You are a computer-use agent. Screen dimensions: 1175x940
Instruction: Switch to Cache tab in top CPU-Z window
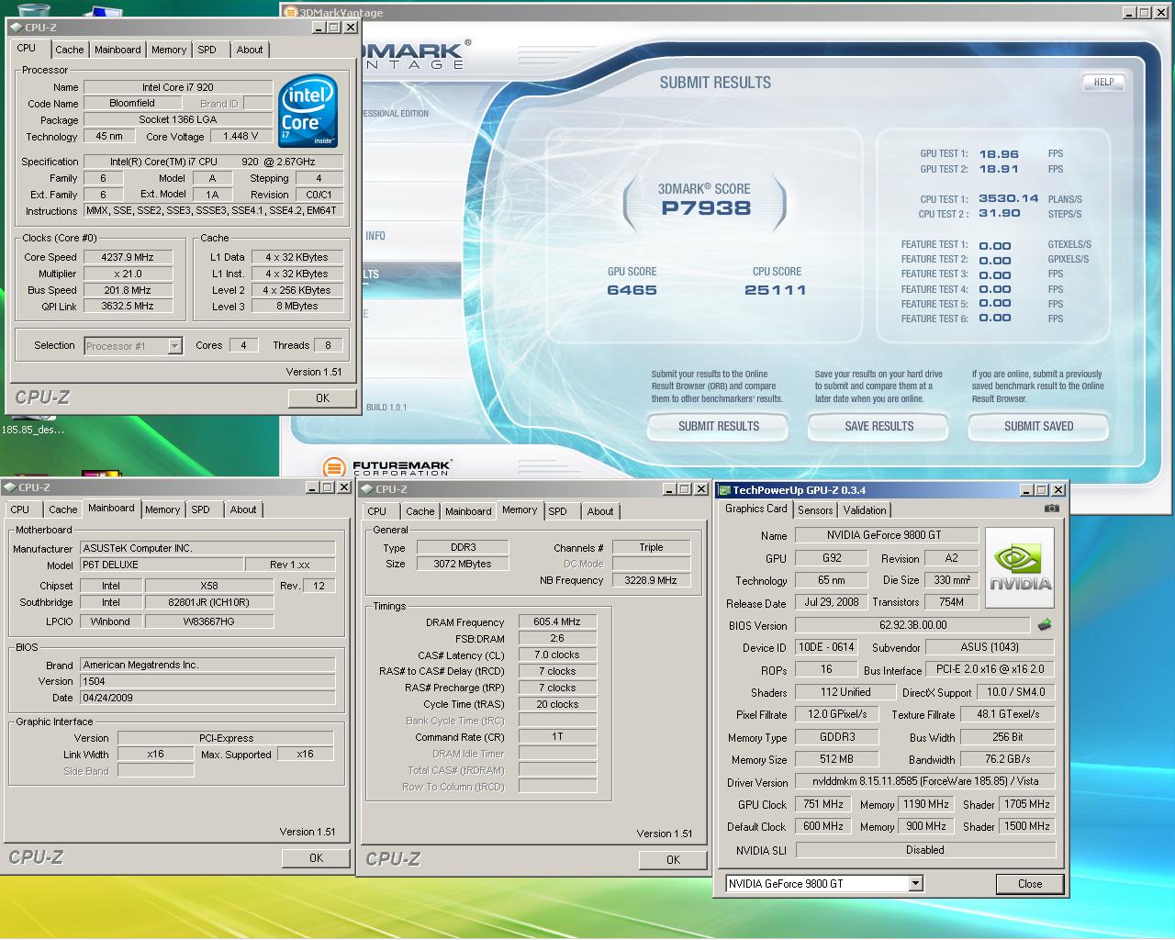pyautogui.click(x=69, y=50)
